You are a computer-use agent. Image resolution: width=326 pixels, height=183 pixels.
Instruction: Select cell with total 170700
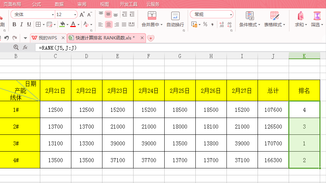(273, 143)
